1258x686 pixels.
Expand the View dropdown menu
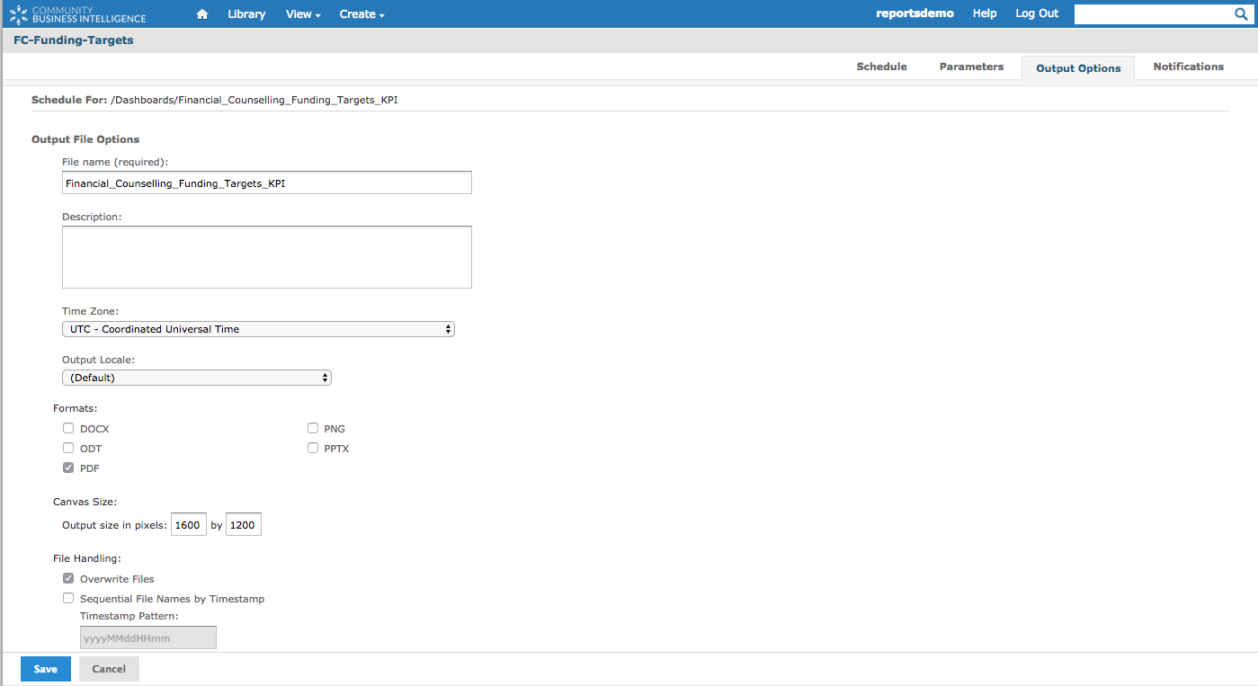coord(303,13)
